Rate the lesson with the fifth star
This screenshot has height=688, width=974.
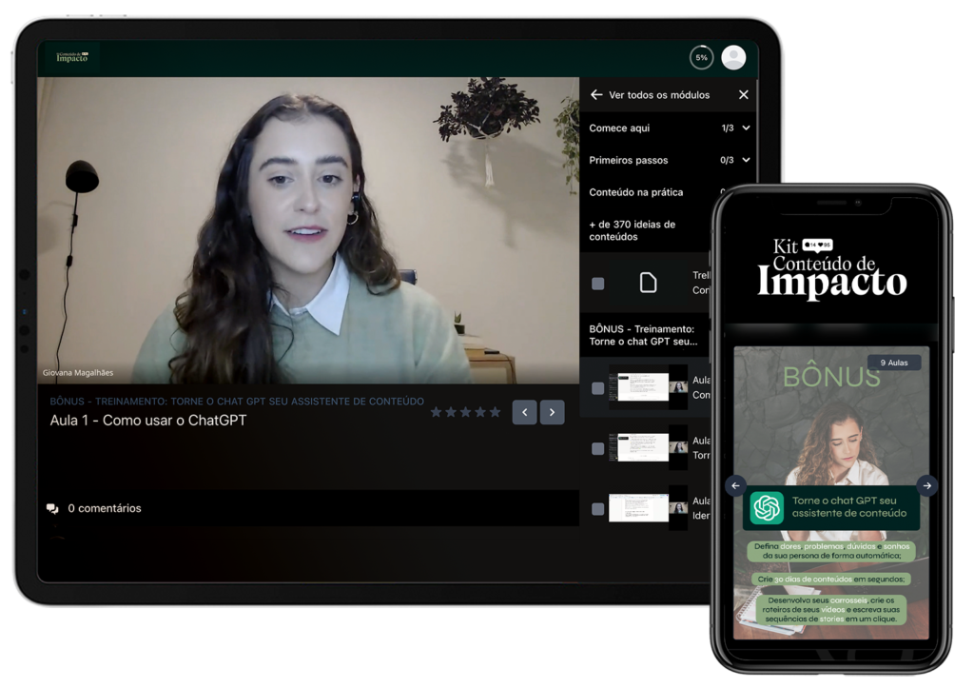(x=495, y=412)
